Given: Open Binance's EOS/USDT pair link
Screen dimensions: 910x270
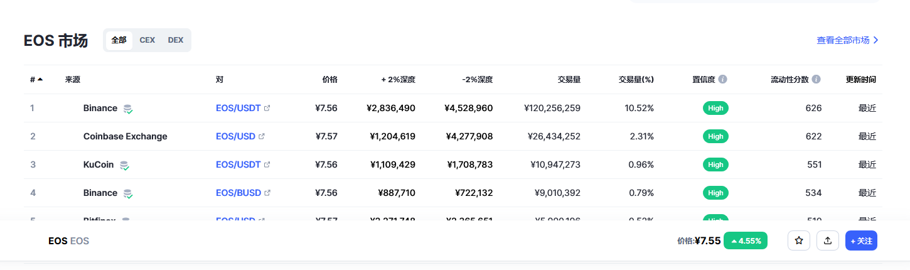Looking at the screenshot, I should coord(238,108).
